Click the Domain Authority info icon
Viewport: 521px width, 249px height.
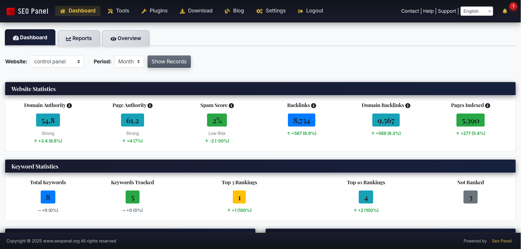click(70, 106)
